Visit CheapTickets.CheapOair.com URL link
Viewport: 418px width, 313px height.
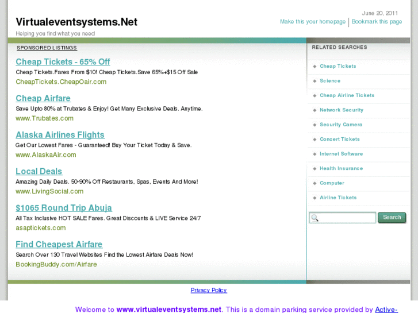[x=61, y=82]
